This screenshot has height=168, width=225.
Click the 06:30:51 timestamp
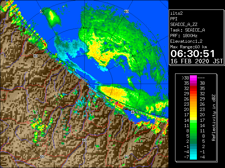(192, 54)
